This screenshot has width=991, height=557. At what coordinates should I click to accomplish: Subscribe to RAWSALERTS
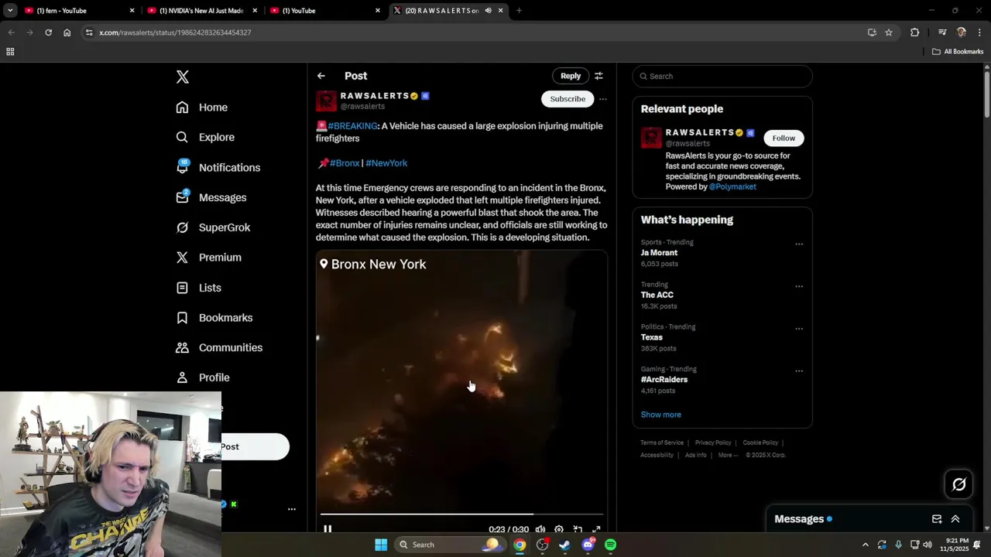(x=568, y=99)
